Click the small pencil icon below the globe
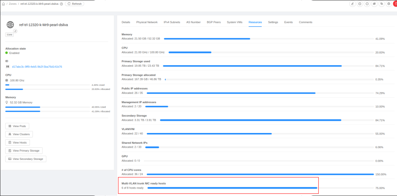This screenshot has width=397, height=196. pyautogui.click(x=15, y=31)
